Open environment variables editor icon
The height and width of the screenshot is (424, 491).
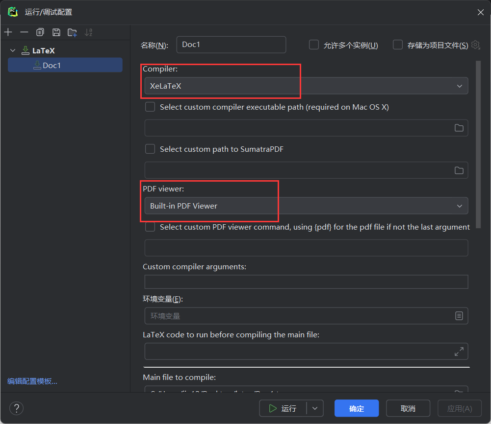(x=459, y=316)
